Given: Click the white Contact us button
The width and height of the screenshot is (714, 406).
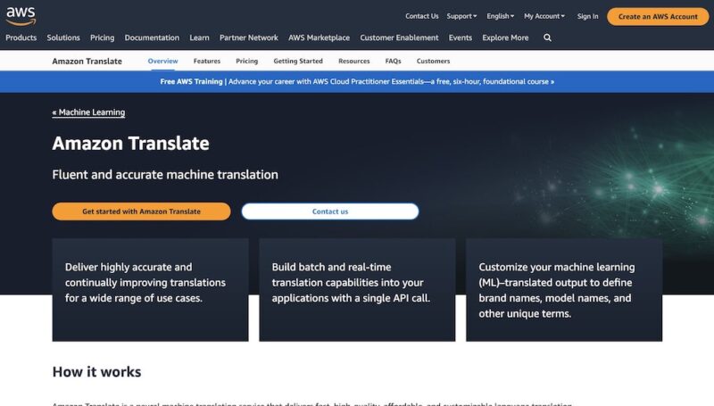Looking at the screenshot, I should tap(330, 211).
